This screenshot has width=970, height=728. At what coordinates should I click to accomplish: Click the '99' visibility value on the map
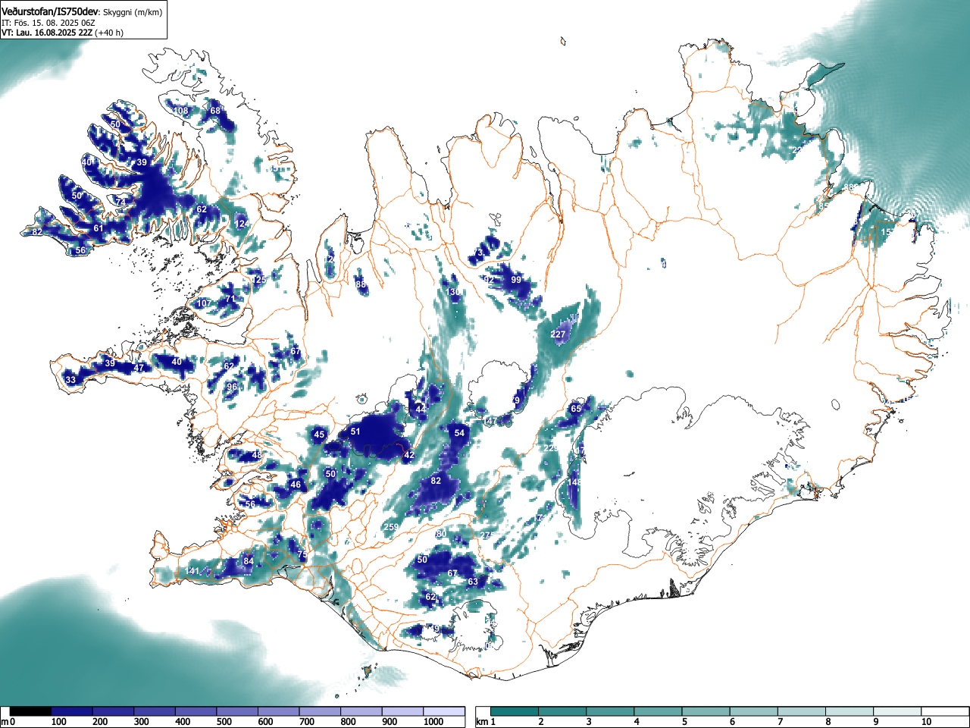click(516, 280)
